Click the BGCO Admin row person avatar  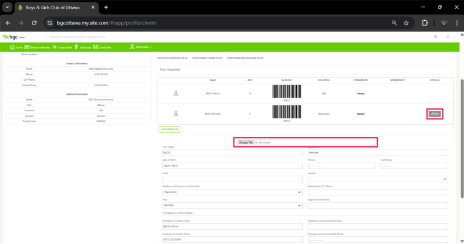pyautogui.click(x=176, y=93)
